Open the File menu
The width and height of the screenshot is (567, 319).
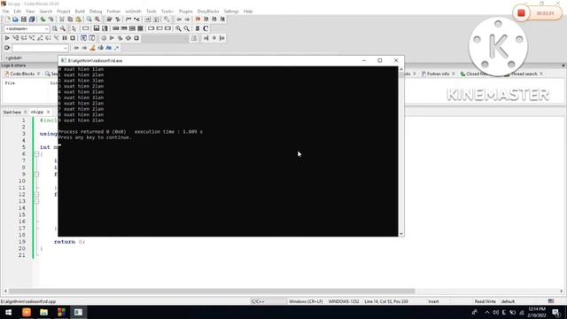point(6,12)
